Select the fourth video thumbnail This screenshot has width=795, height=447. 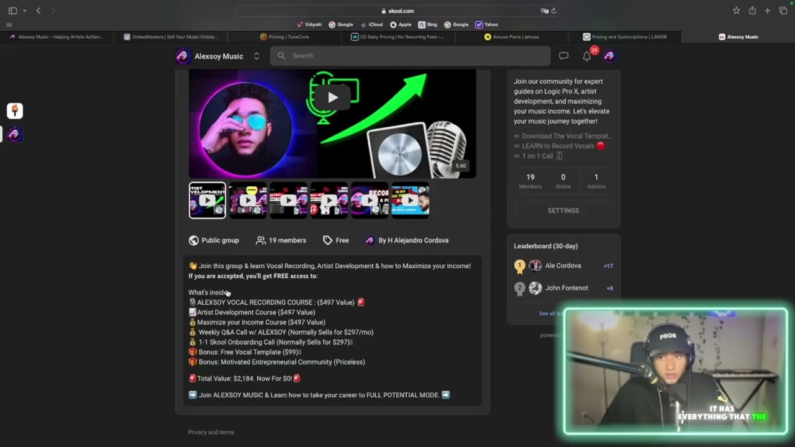coord(329,200)
